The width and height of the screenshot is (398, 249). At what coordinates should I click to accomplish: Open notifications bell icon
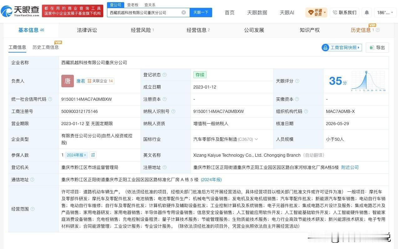367,13
